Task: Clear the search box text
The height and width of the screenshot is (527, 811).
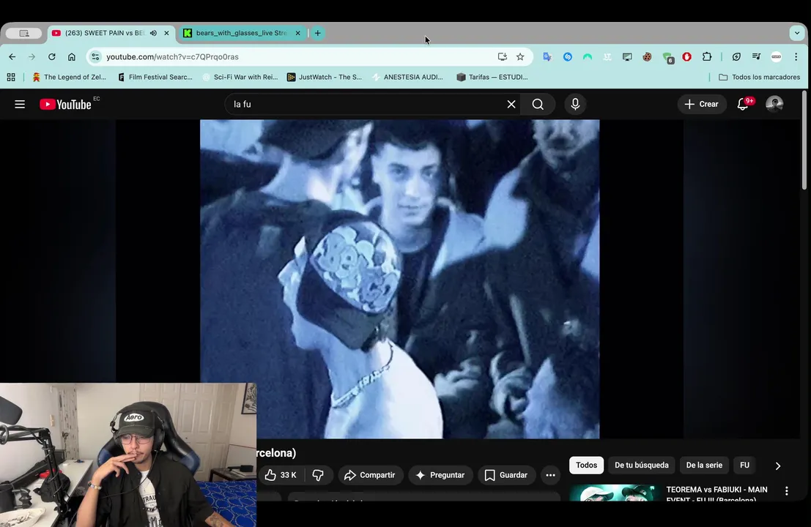Action: 511,105
